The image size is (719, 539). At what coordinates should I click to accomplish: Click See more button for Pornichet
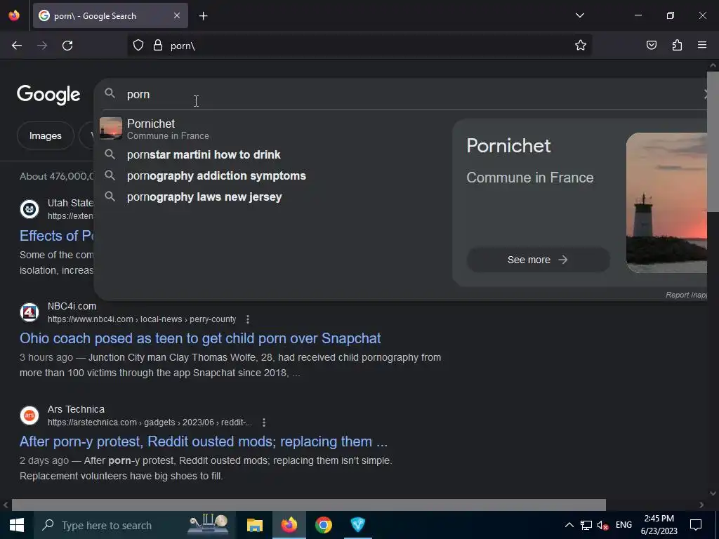(x=538, y=260)
